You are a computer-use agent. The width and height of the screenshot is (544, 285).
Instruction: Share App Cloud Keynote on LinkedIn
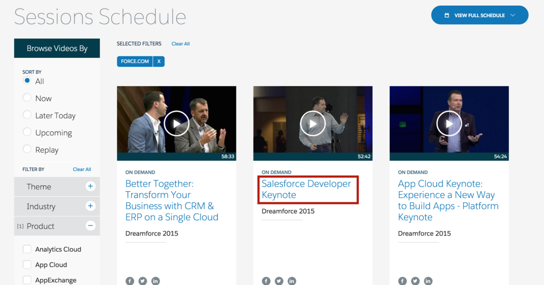click(x=428, y=281)
